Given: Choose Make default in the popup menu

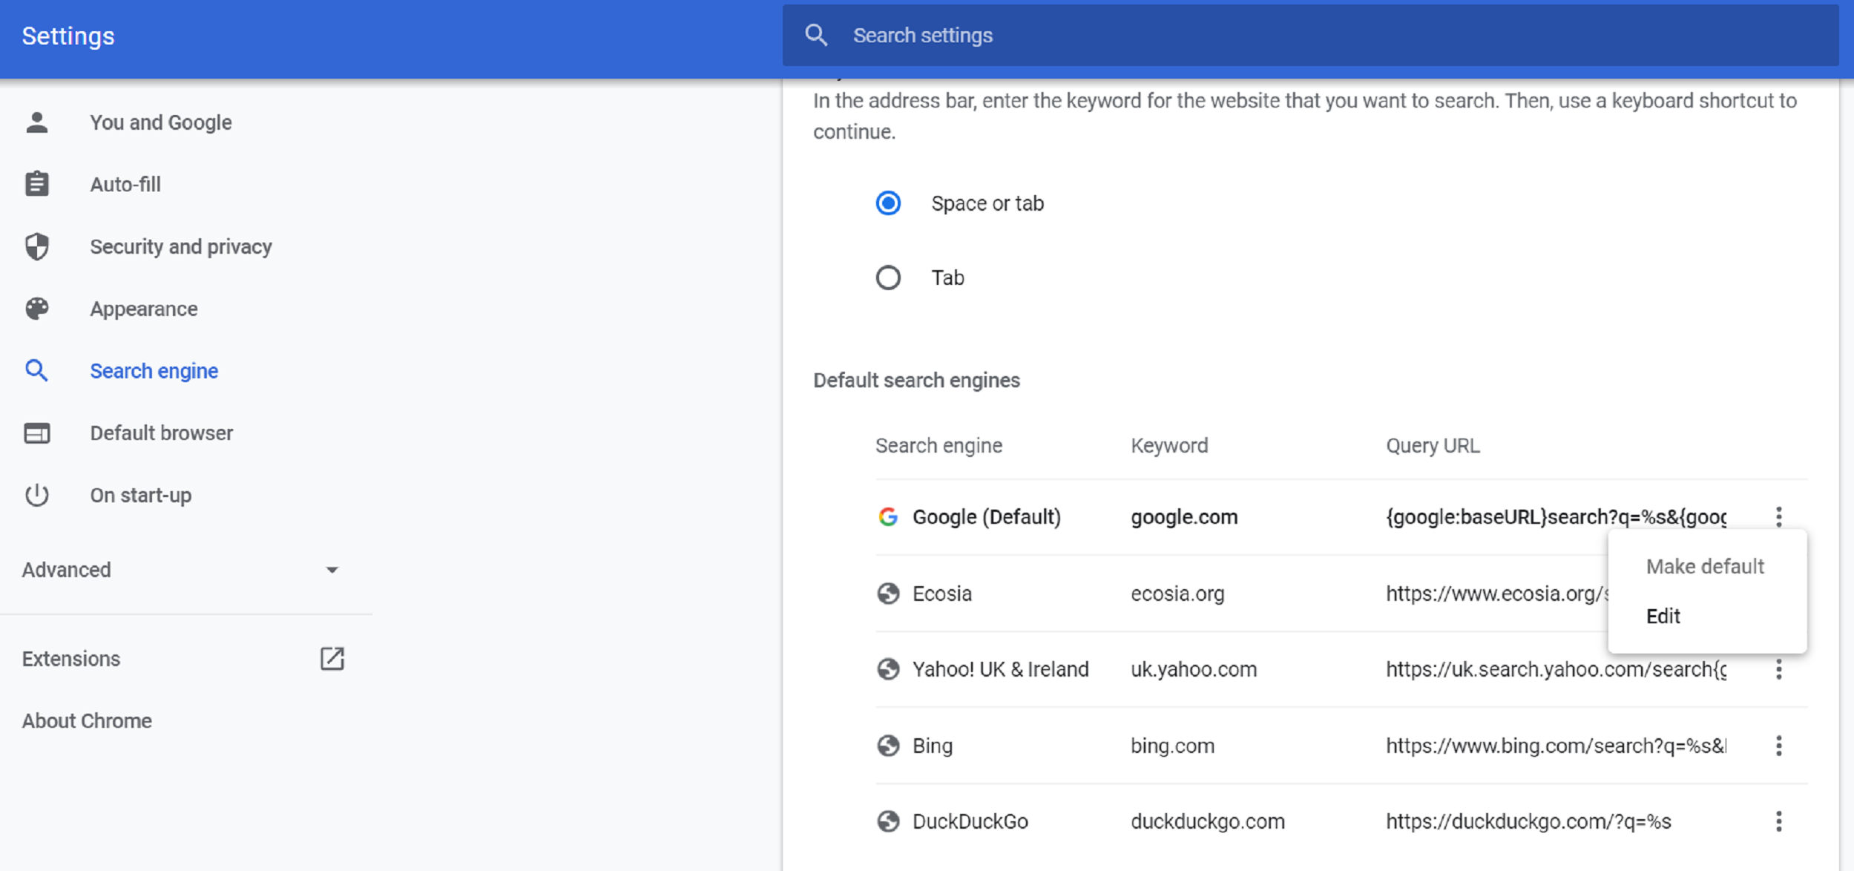Looking at the screenshot, I should (1704, 567).
